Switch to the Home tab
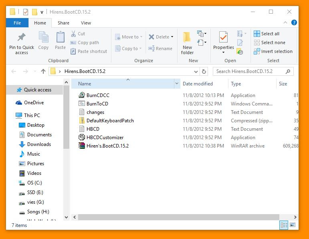Image resolution: width=309 pixels, height=239 pixels. [40, 23]
